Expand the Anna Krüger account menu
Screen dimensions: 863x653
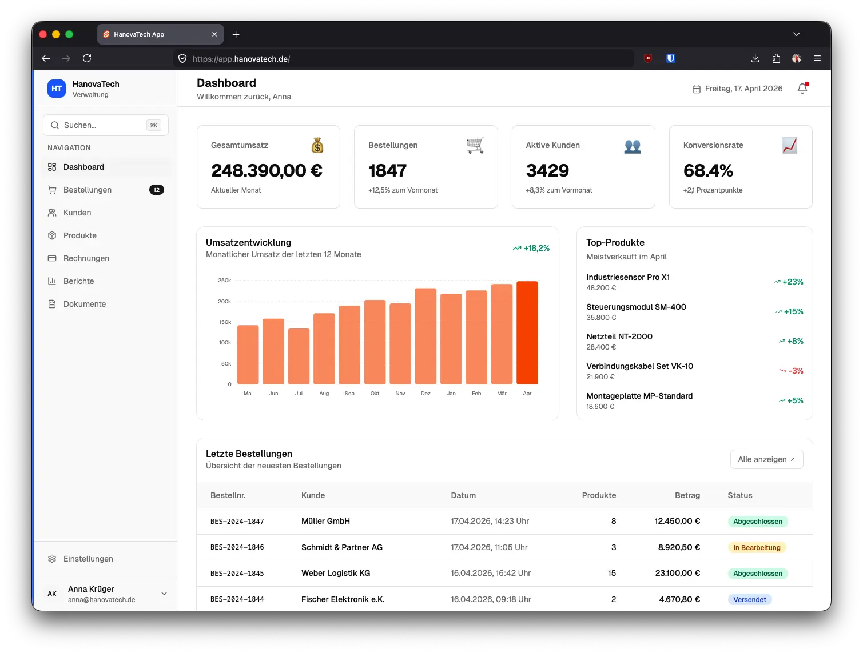coord(164,594)
